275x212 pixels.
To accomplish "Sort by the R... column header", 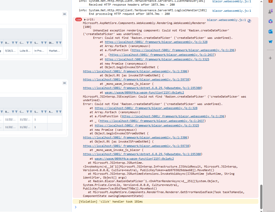I will pyautogui.click(x=7, y=112).
